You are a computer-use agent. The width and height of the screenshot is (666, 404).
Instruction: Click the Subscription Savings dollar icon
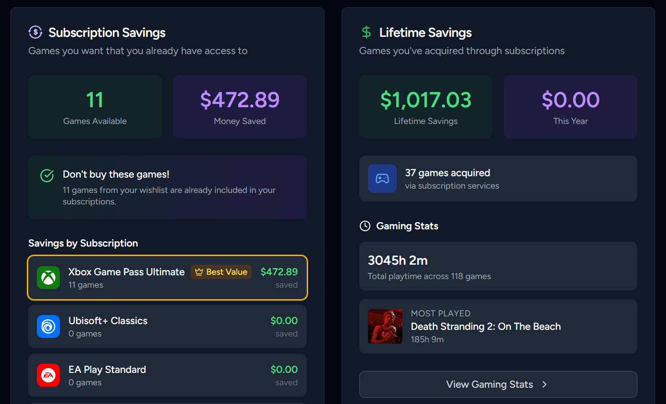(x=35, y=32)
